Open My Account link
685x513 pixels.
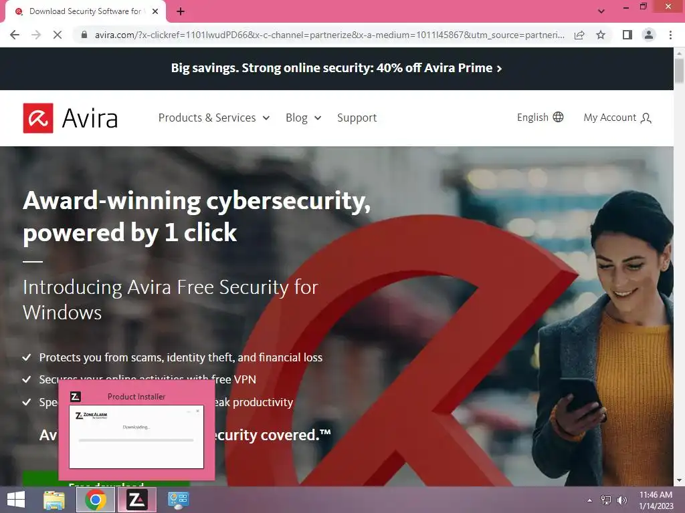click(617, 118)
